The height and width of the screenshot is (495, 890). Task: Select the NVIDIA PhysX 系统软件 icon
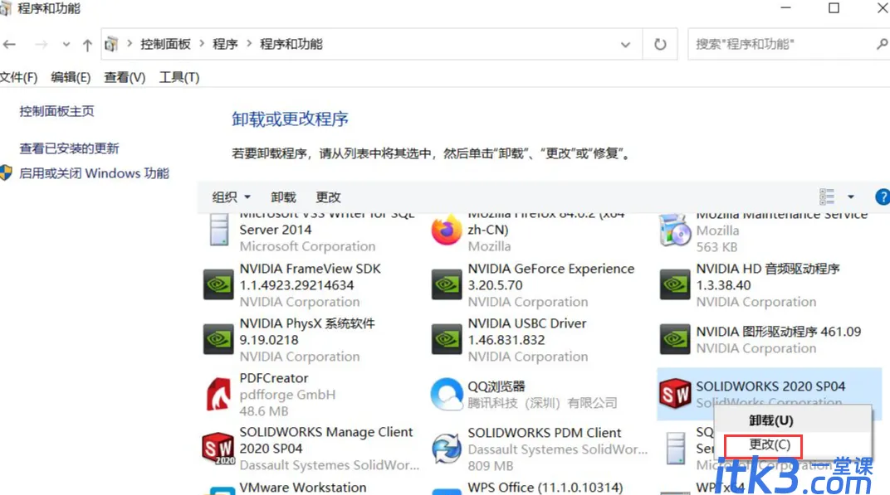[x=218, y=339]
